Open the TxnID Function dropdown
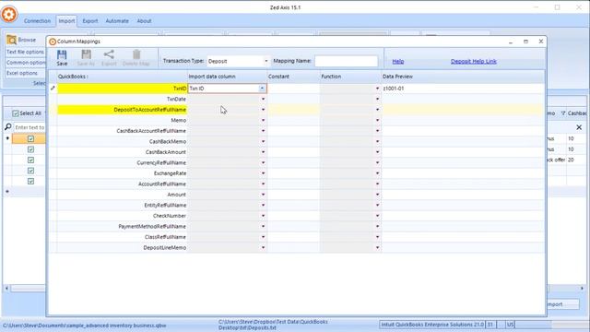The height and width of the screenshot is (332, 590). pos(377,89)
